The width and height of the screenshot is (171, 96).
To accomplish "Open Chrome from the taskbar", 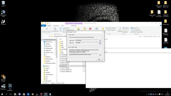I will pyautogui.click(x=33, y=94).
